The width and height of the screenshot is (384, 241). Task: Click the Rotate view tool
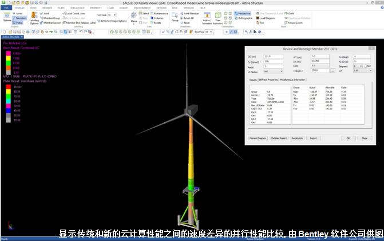coord(156,23)
